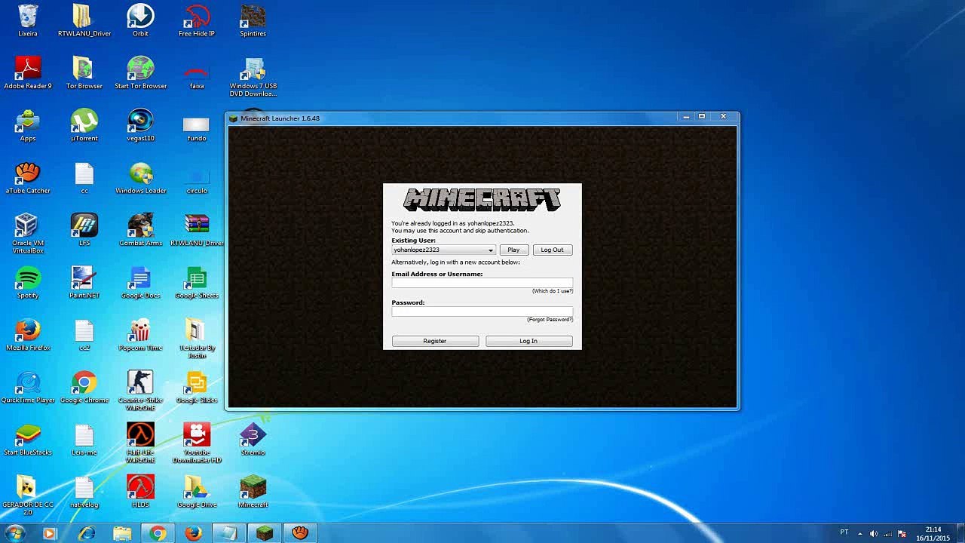Click Play in the Minecraft Launcher

tap(513, 250)
